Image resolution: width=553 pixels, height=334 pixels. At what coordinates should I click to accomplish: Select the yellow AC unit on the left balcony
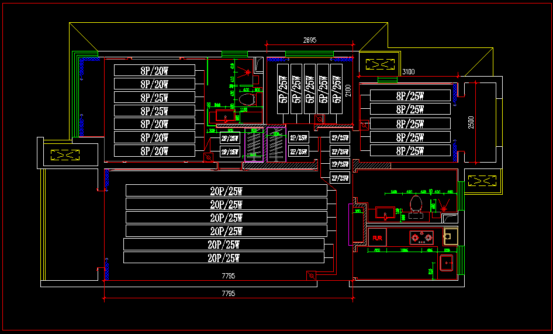pos(65,155)
